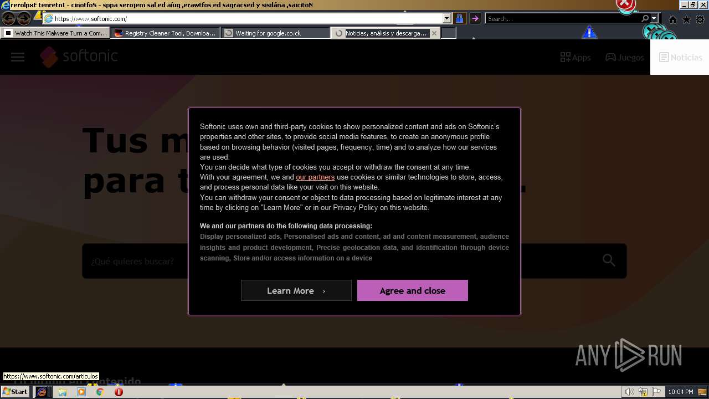The image size is (709, 399).
Task: Launch Windows Media Player from taskbar
Action: click(81, 392)
